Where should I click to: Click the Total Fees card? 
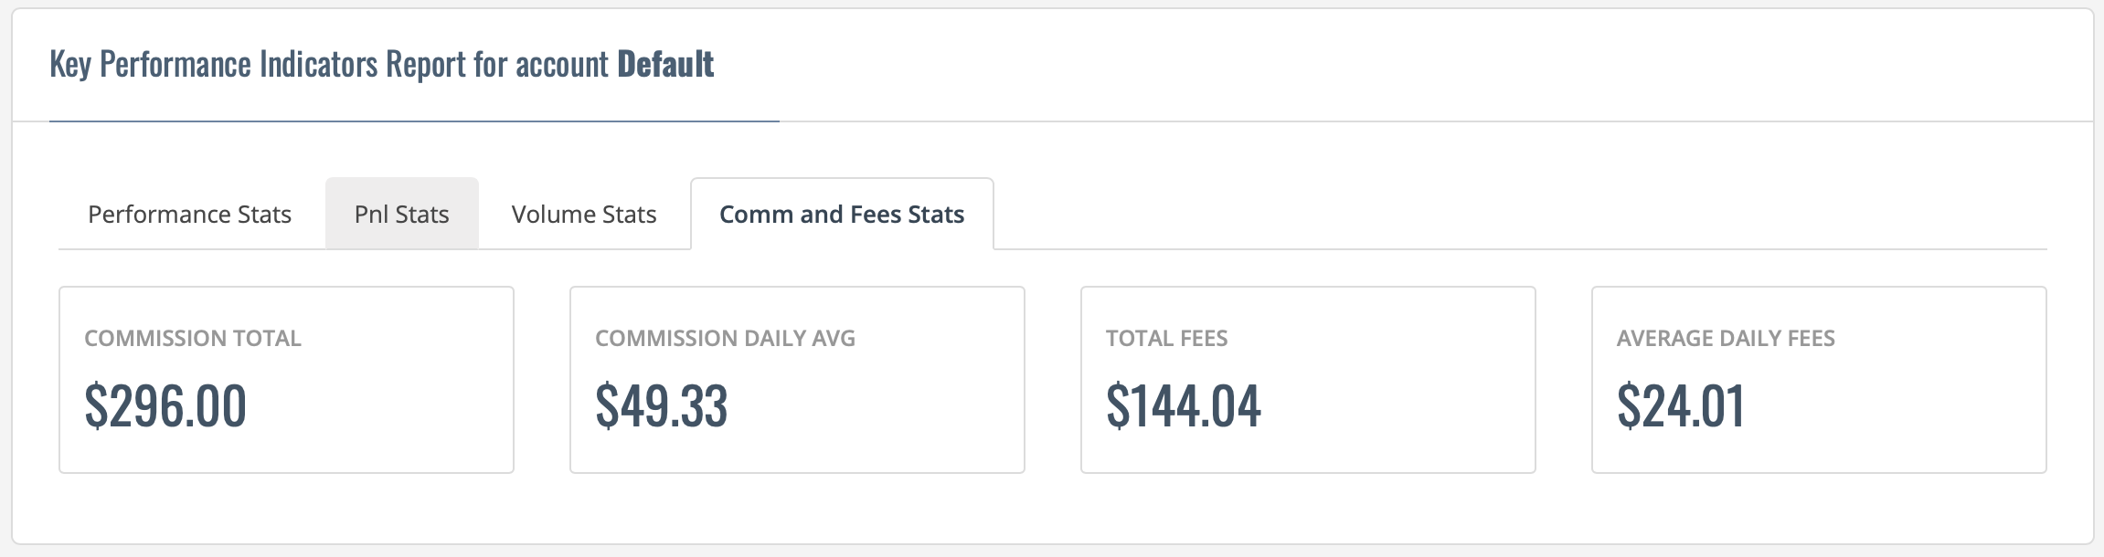[x=1308, y=380]
